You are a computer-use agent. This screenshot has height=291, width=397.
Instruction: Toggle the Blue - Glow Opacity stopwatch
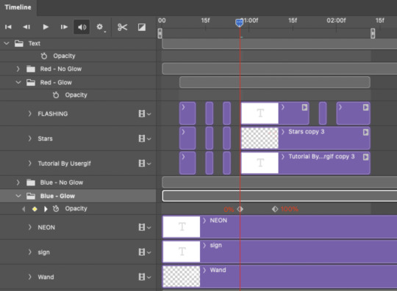(x=56, y=208)
